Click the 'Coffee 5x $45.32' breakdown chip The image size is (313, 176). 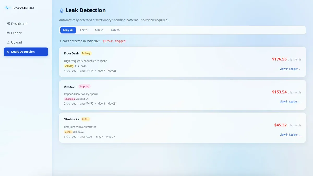(x=74, y=132)
